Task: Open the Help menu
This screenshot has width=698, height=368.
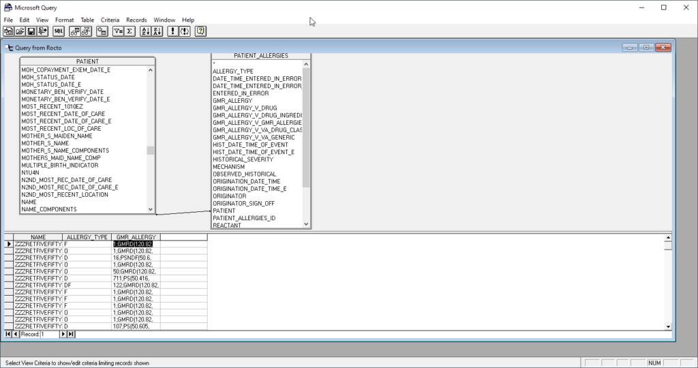Action: pos(188,20)
